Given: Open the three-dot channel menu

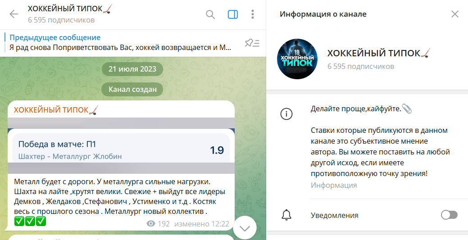Looking at the screenshot, I should pyautogui.click(x=253, y=14).
